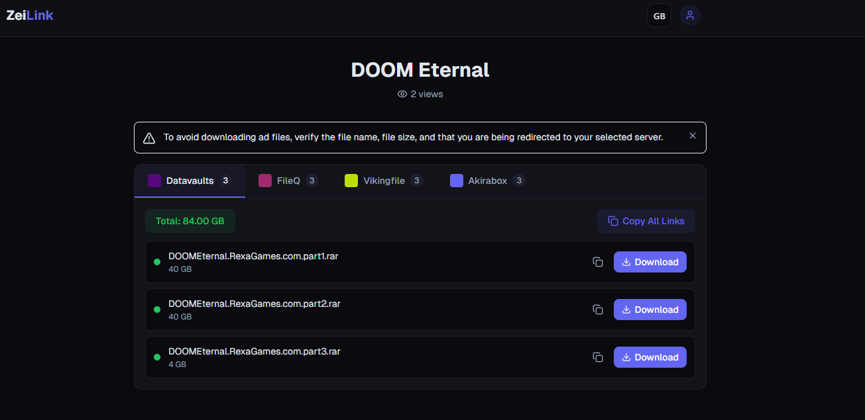This screenshot has height=420, width=865.
Task: Copy link icon for part3.rar
Action: [x=598, y=357]
